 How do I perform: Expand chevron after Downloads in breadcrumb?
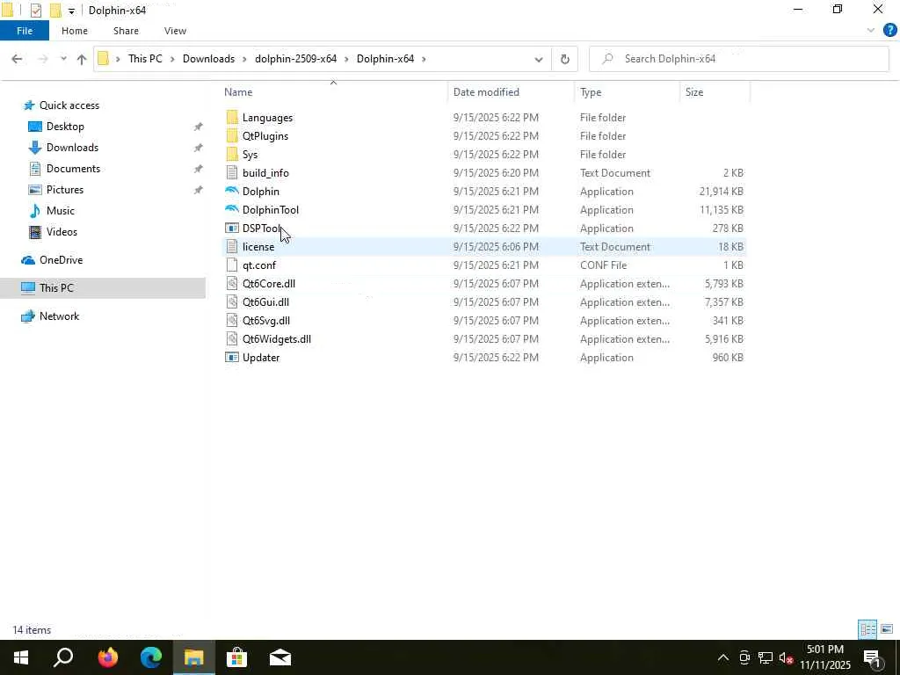(244, 59)
